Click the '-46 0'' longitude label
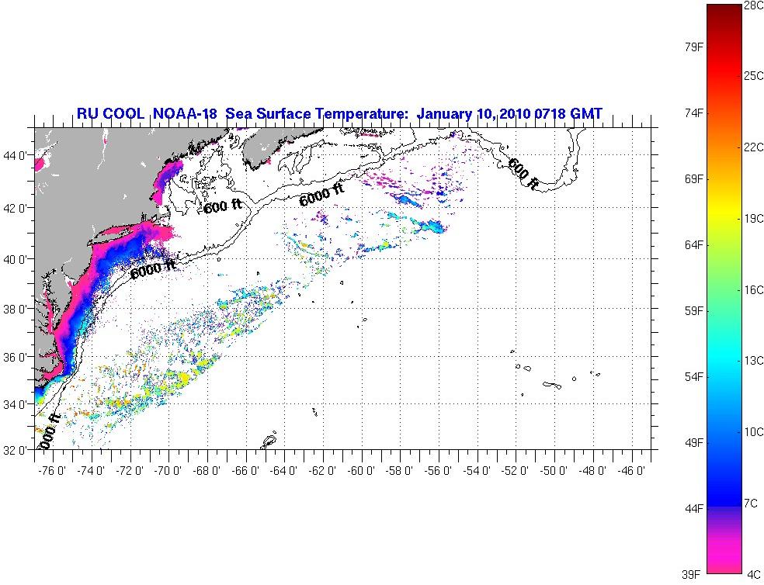 tap(630, 471)
